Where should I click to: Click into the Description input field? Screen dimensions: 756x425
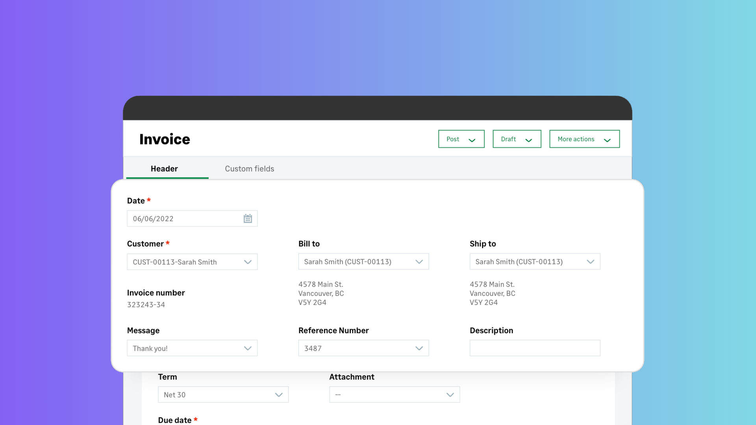(535, 348)
